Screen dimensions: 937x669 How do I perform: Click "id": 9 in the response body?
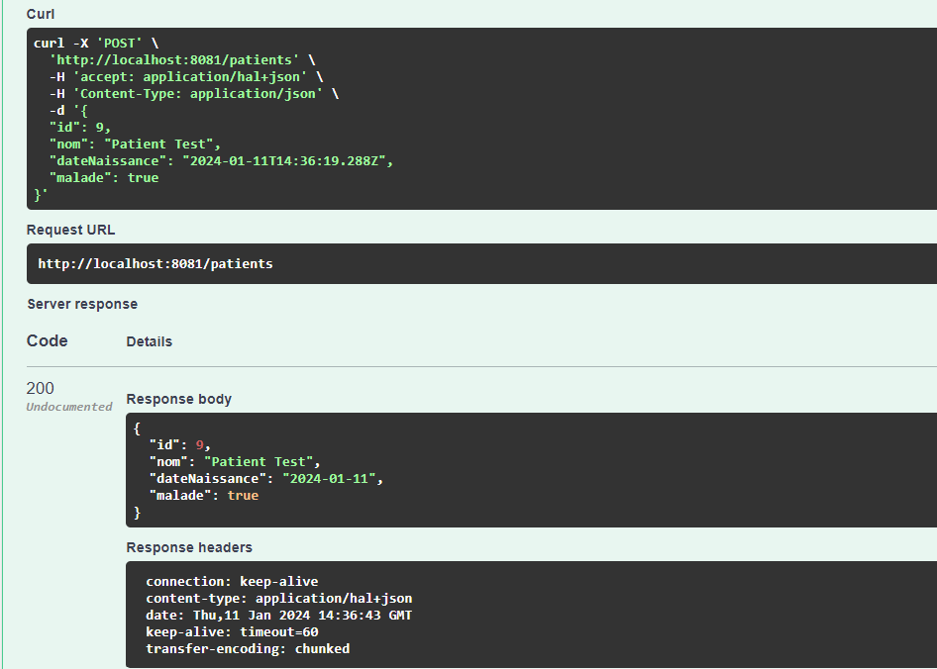180,445
